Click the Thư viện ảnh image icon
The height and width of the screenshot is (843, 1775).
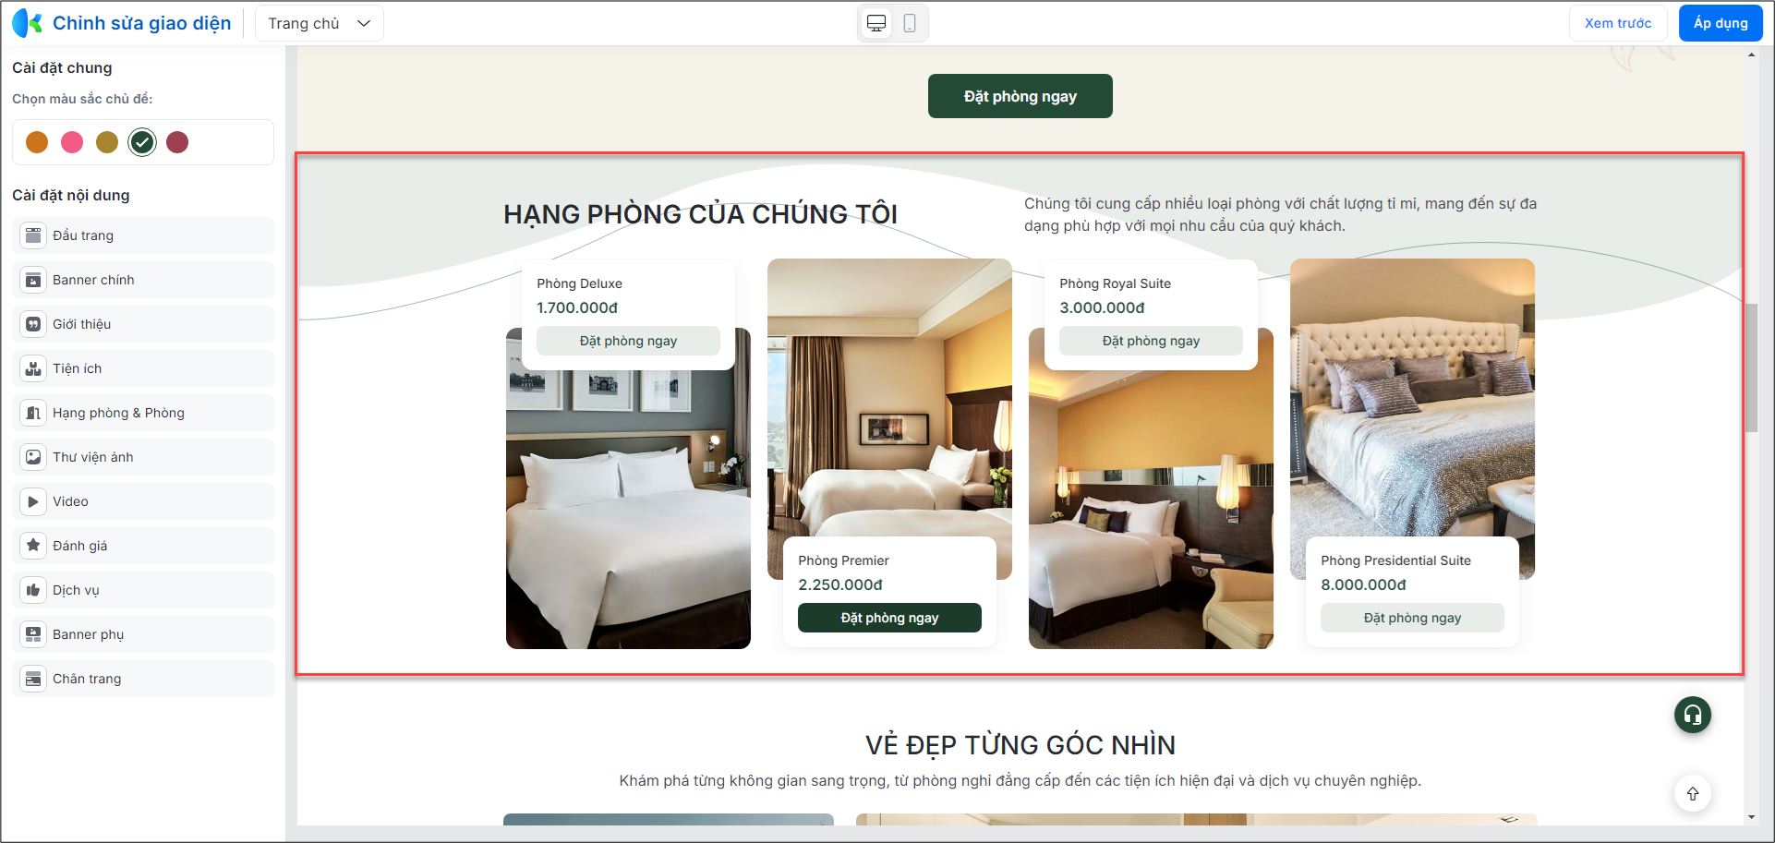[x=33, y=457]
